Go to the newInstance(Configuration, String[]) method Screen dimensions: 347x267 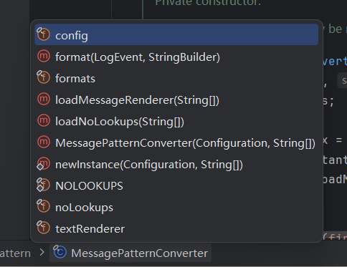pyautogui.click(x=176, y=164)
